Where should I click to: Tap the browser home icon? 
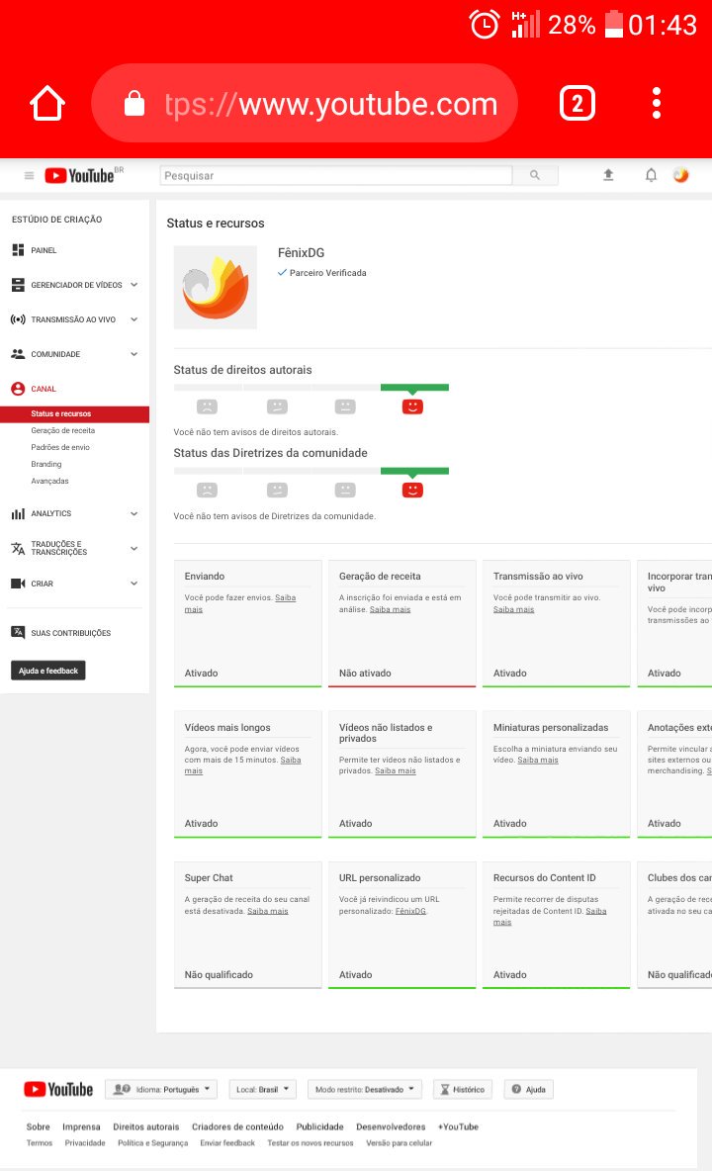47,103
